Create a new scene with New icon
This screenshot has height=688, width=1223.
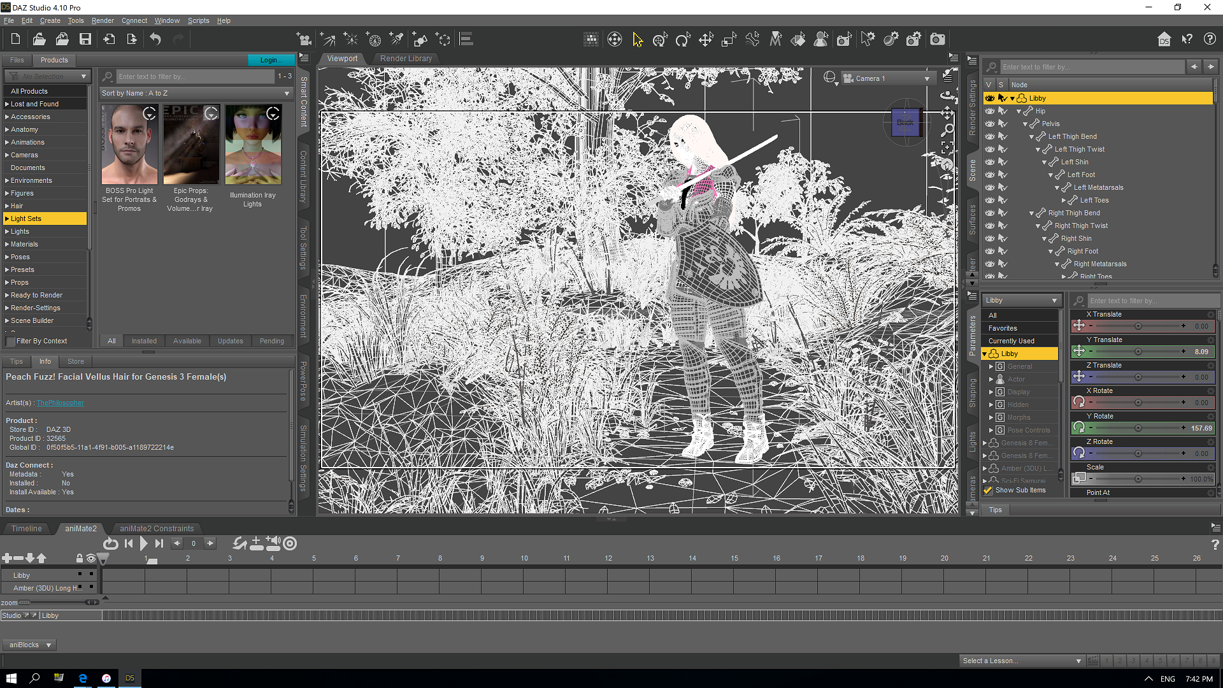pos(15,39)
